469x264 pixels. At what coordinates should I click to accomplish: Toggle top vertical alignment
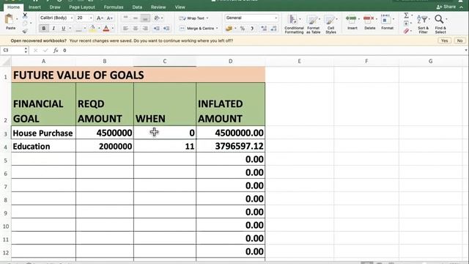[125, 18]
